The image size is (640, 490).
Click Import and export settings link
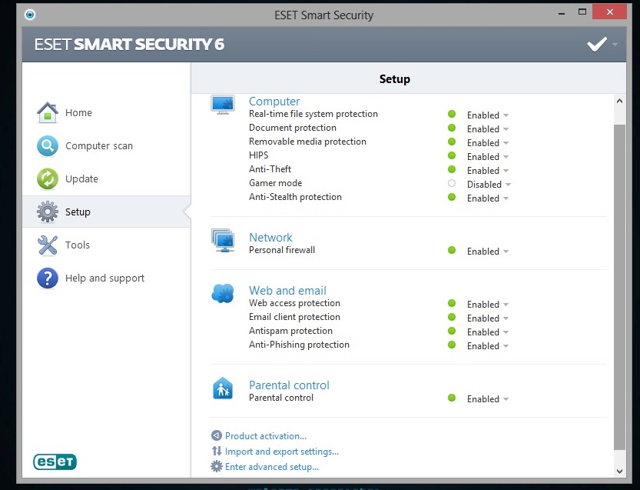[x=282, y=452]
